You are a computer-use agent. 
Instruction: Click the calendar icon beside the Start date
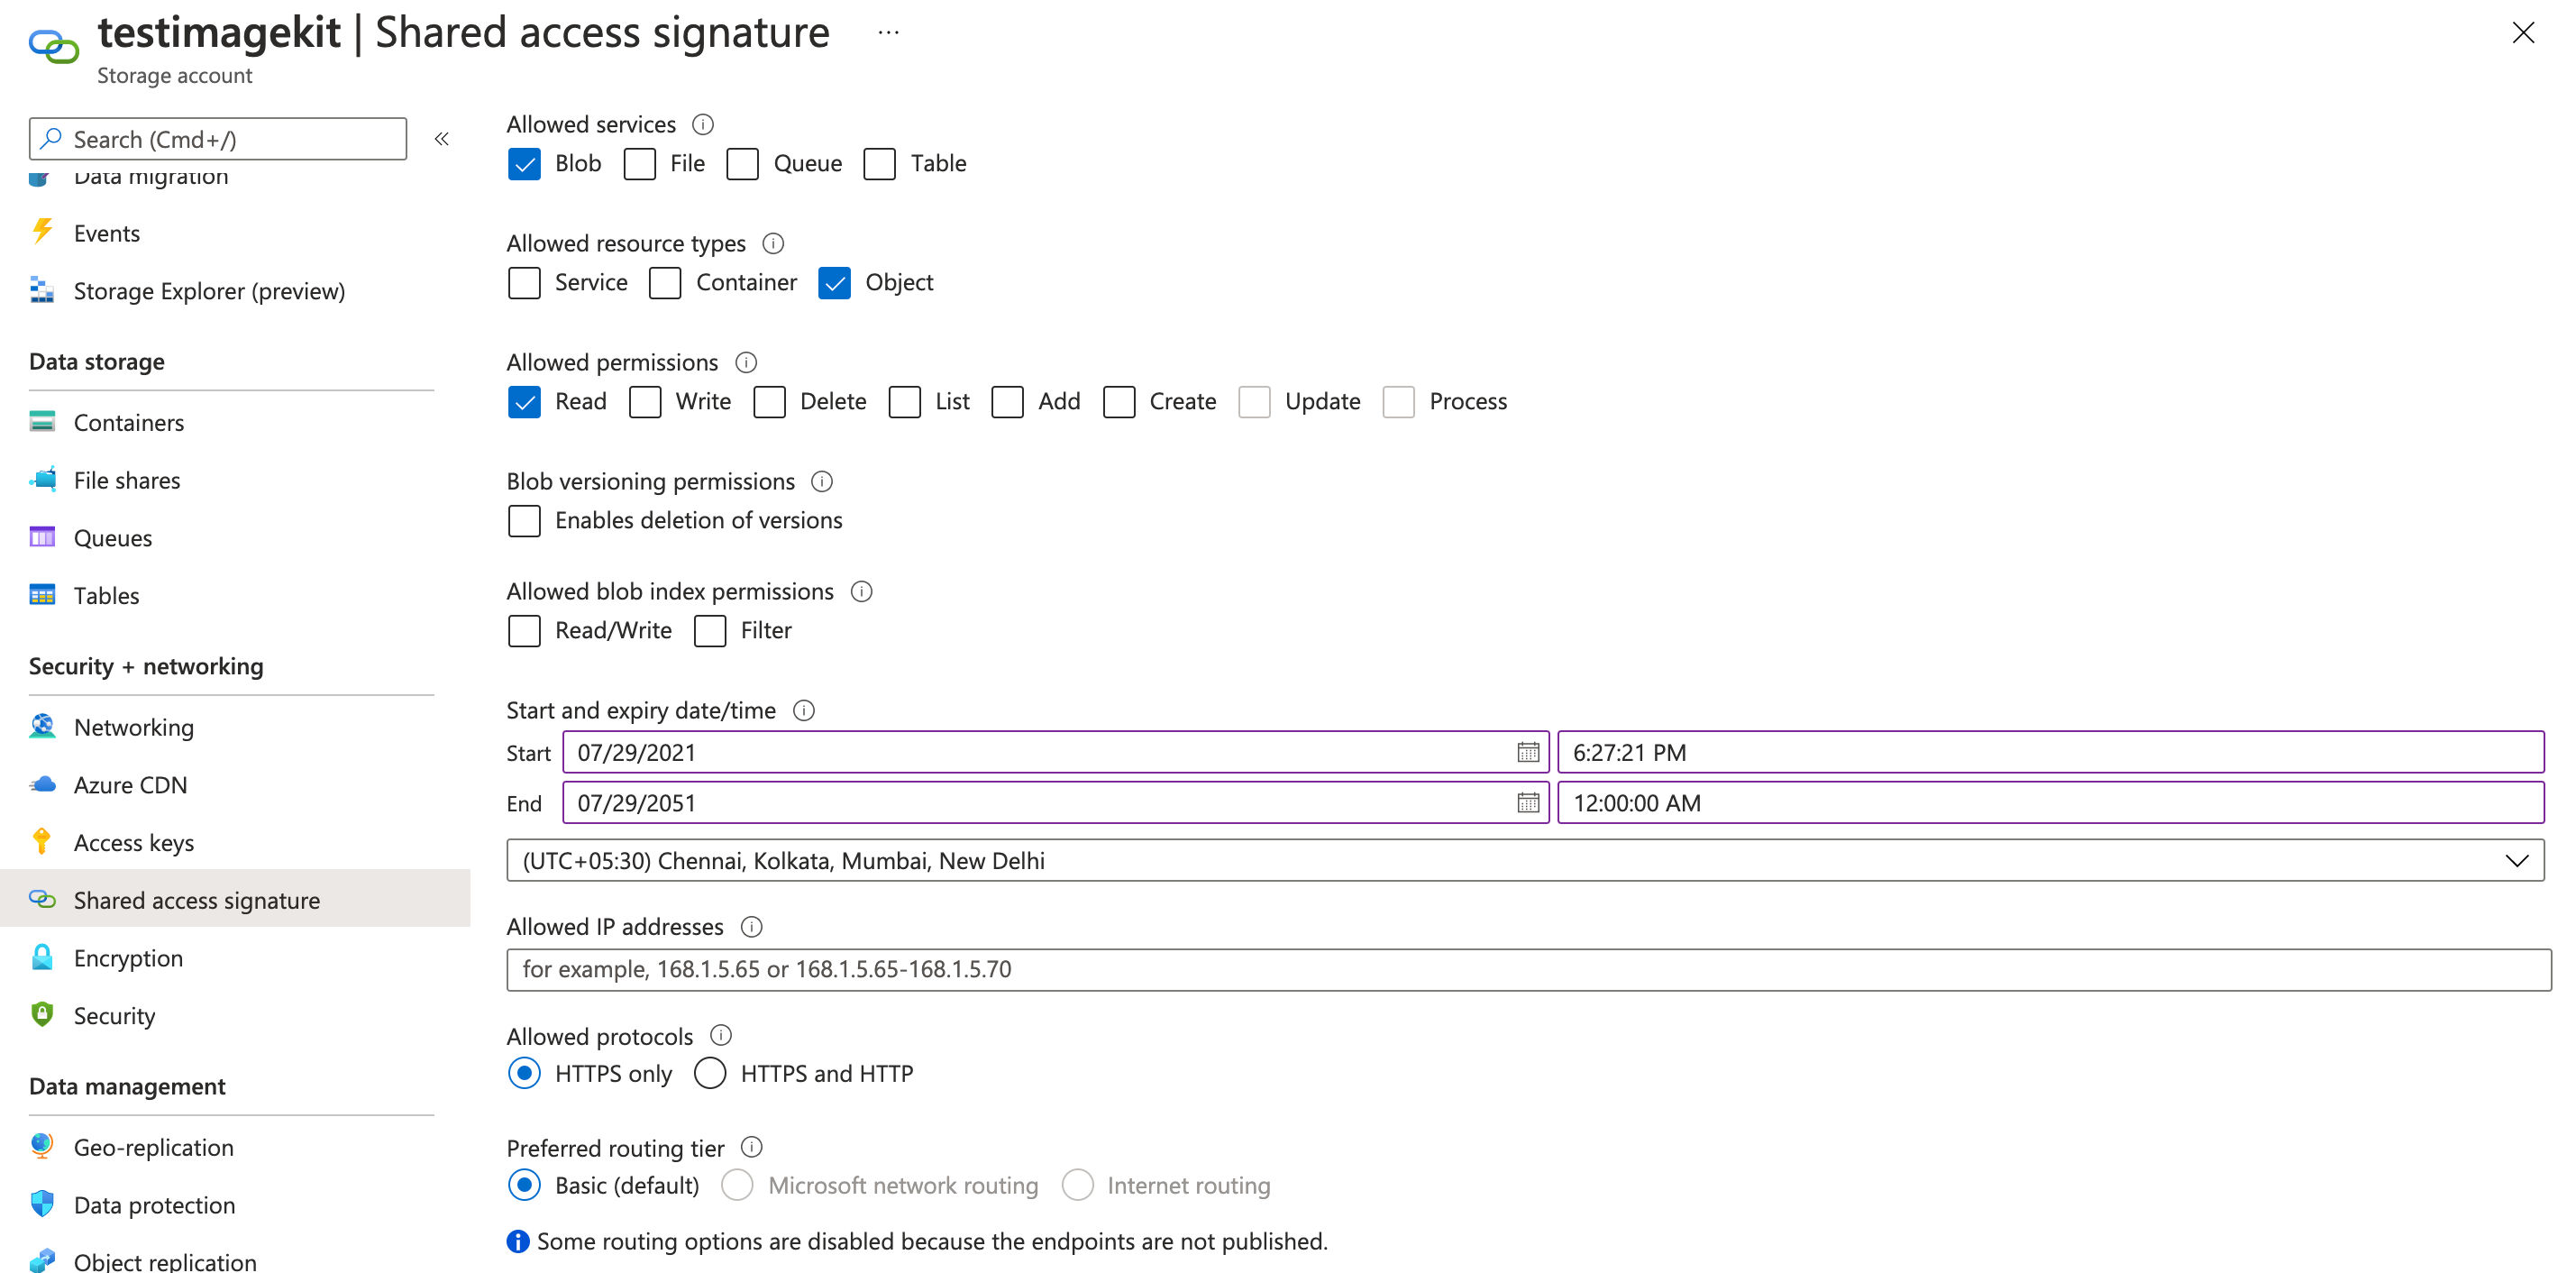[1527, 752]
